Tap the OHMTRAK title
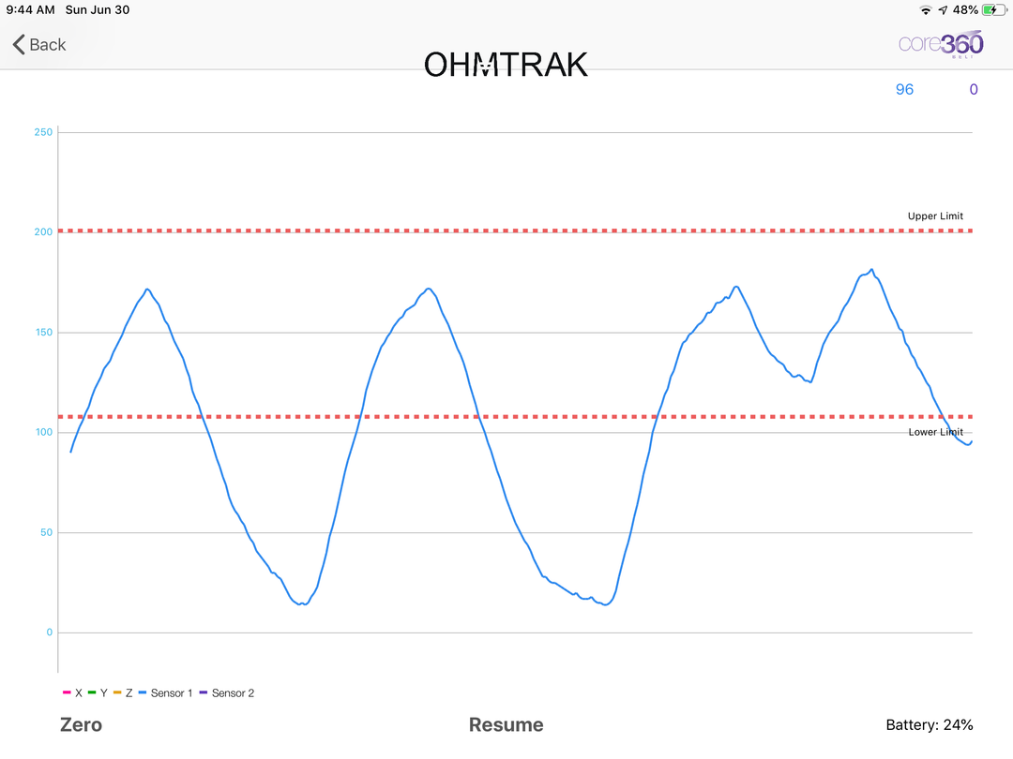The height and width of the screenshot is (759, 1013). [506, 65]
